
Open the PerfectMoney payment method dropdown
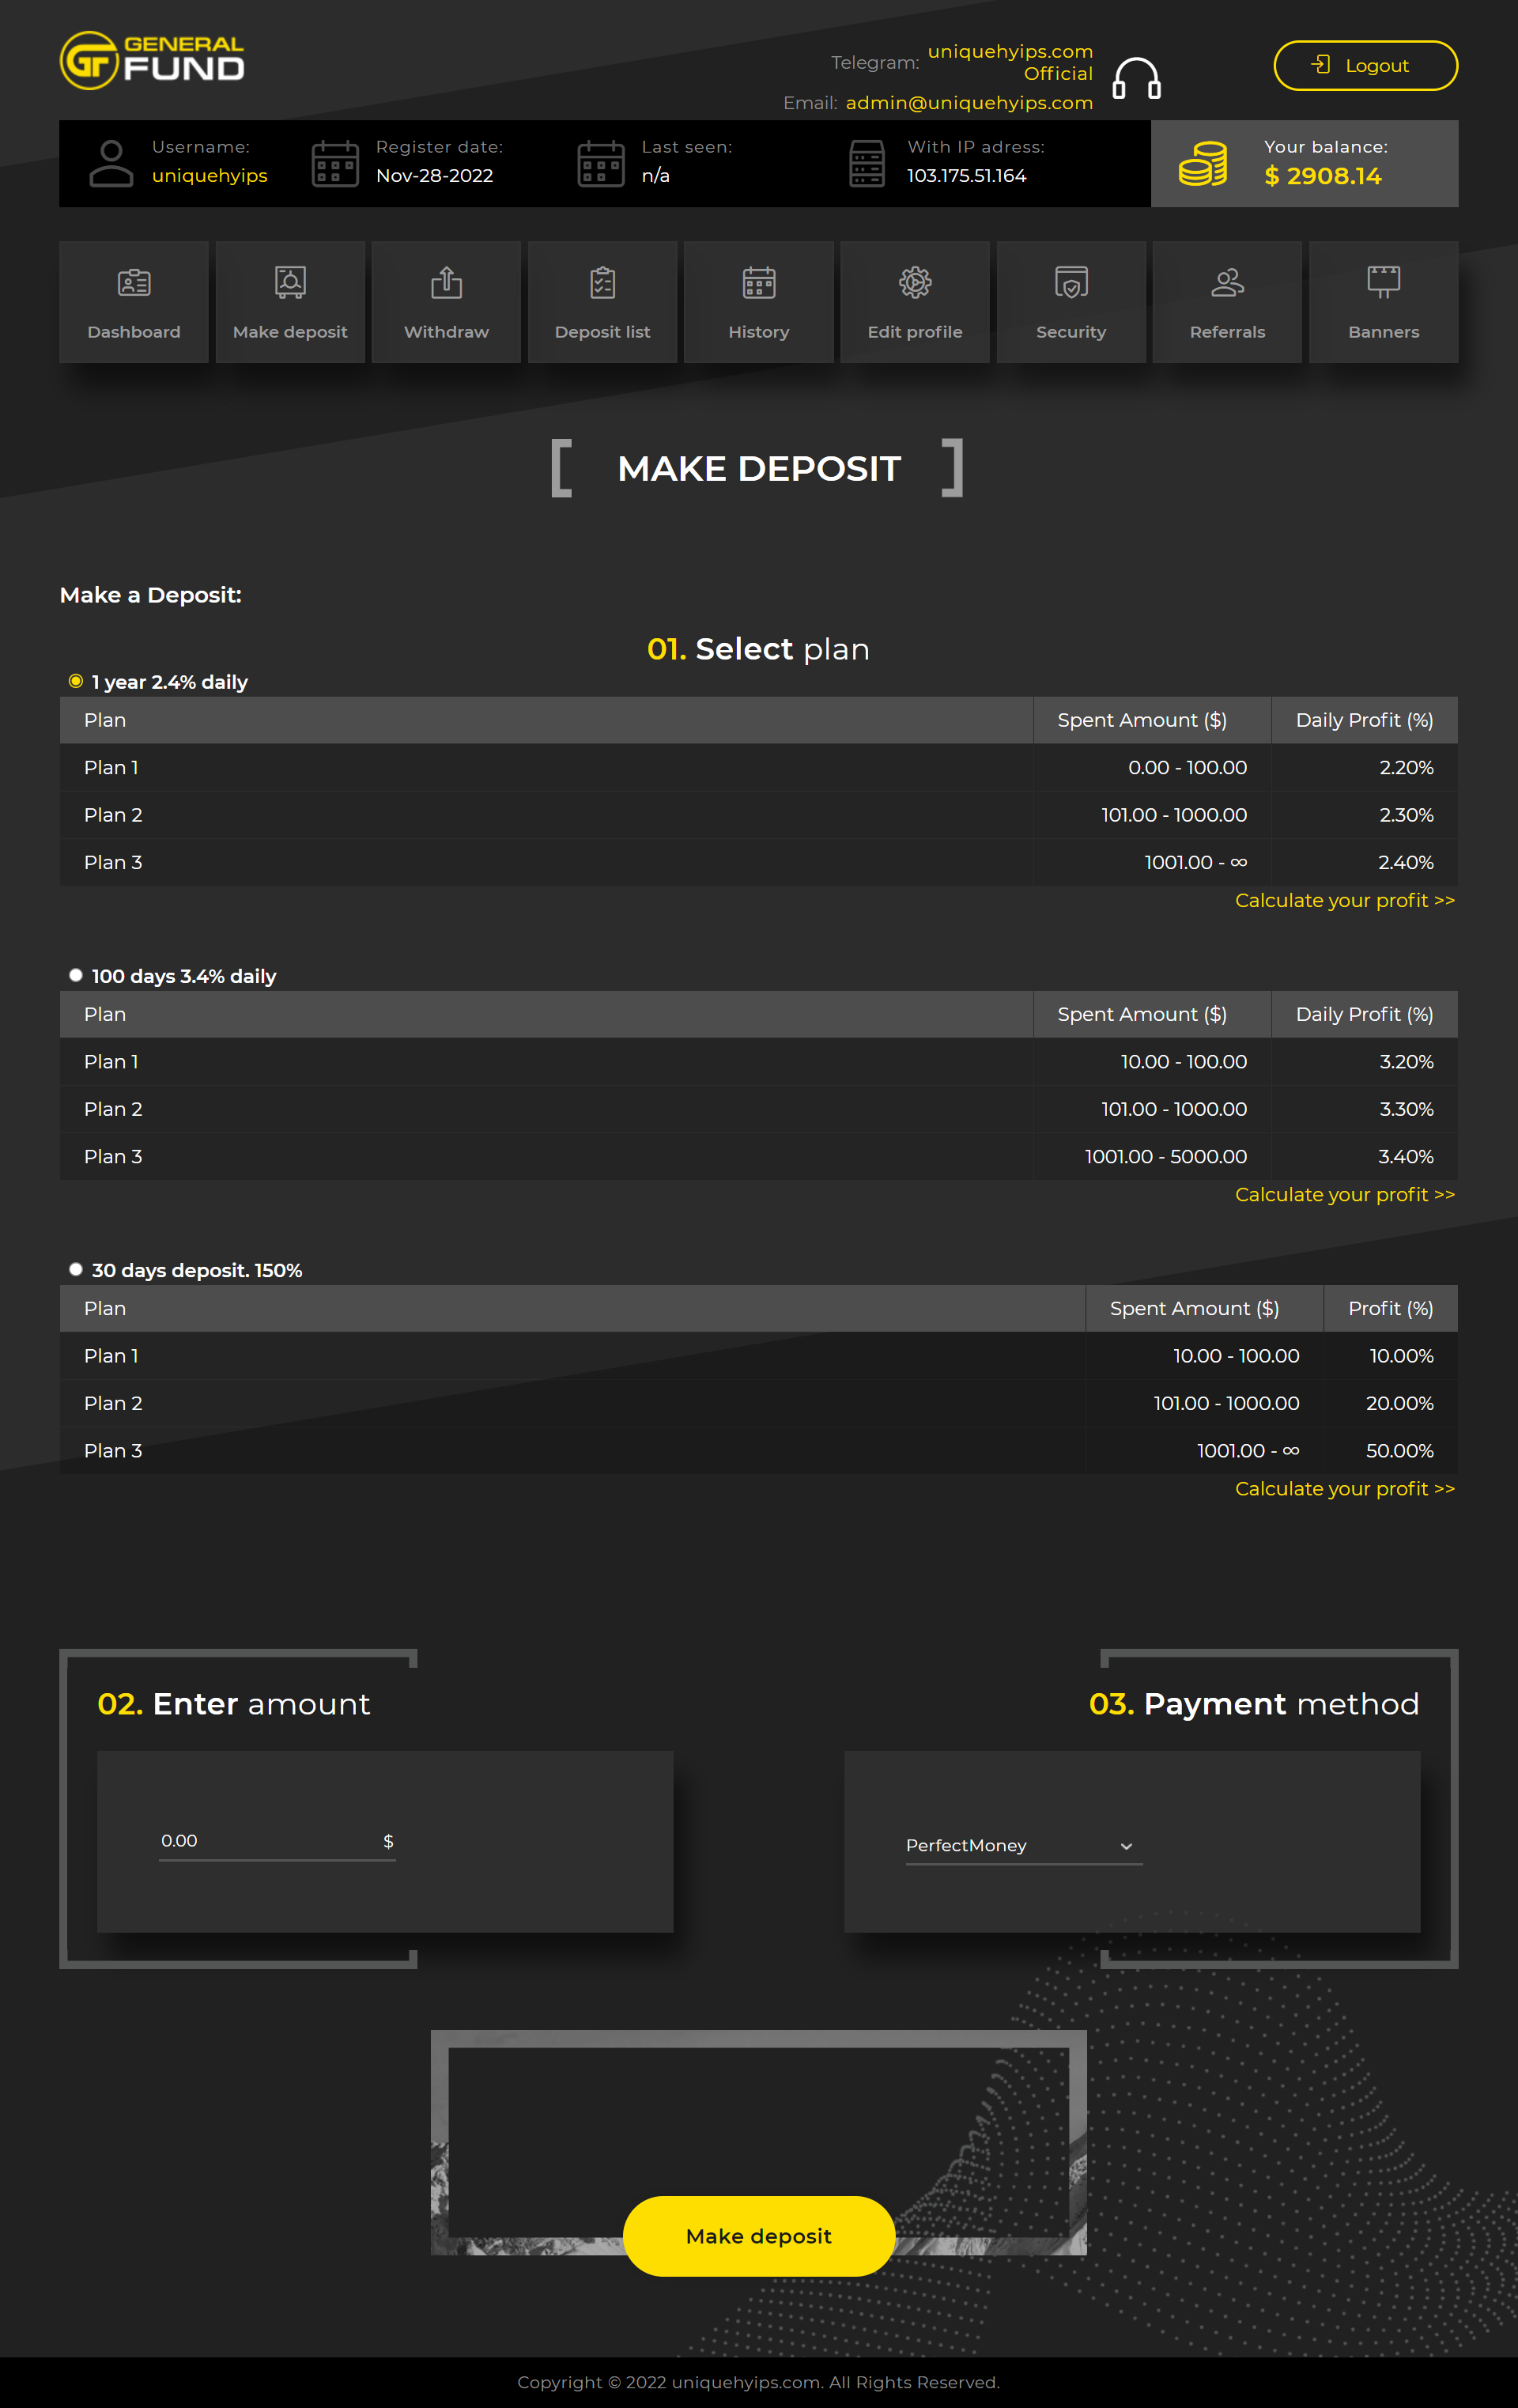click(1022, 1846)
